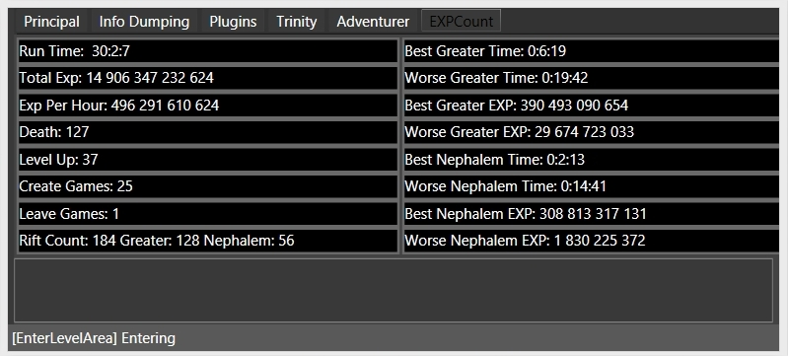
Task: Click the EnterLevelArea status bar text
Action: [94, 338]
